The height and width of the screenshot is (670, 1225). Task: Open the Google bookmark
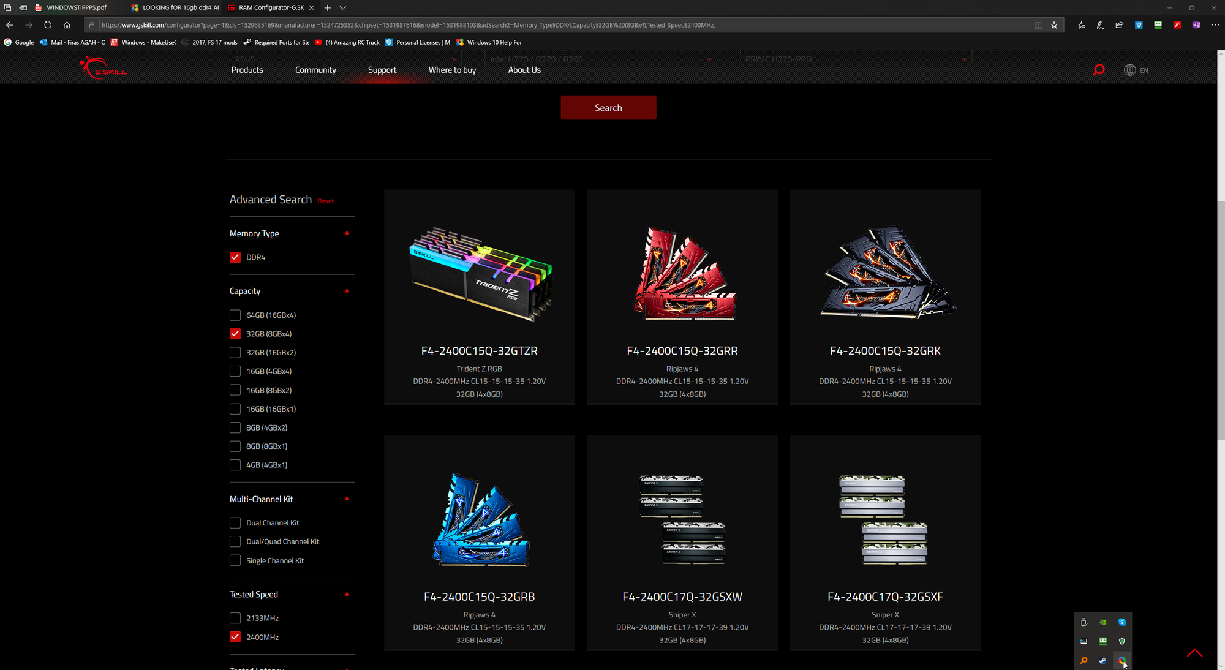tap(19, 42)
